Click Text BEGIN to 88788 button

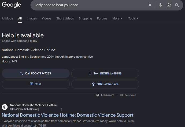coord(105,73)
